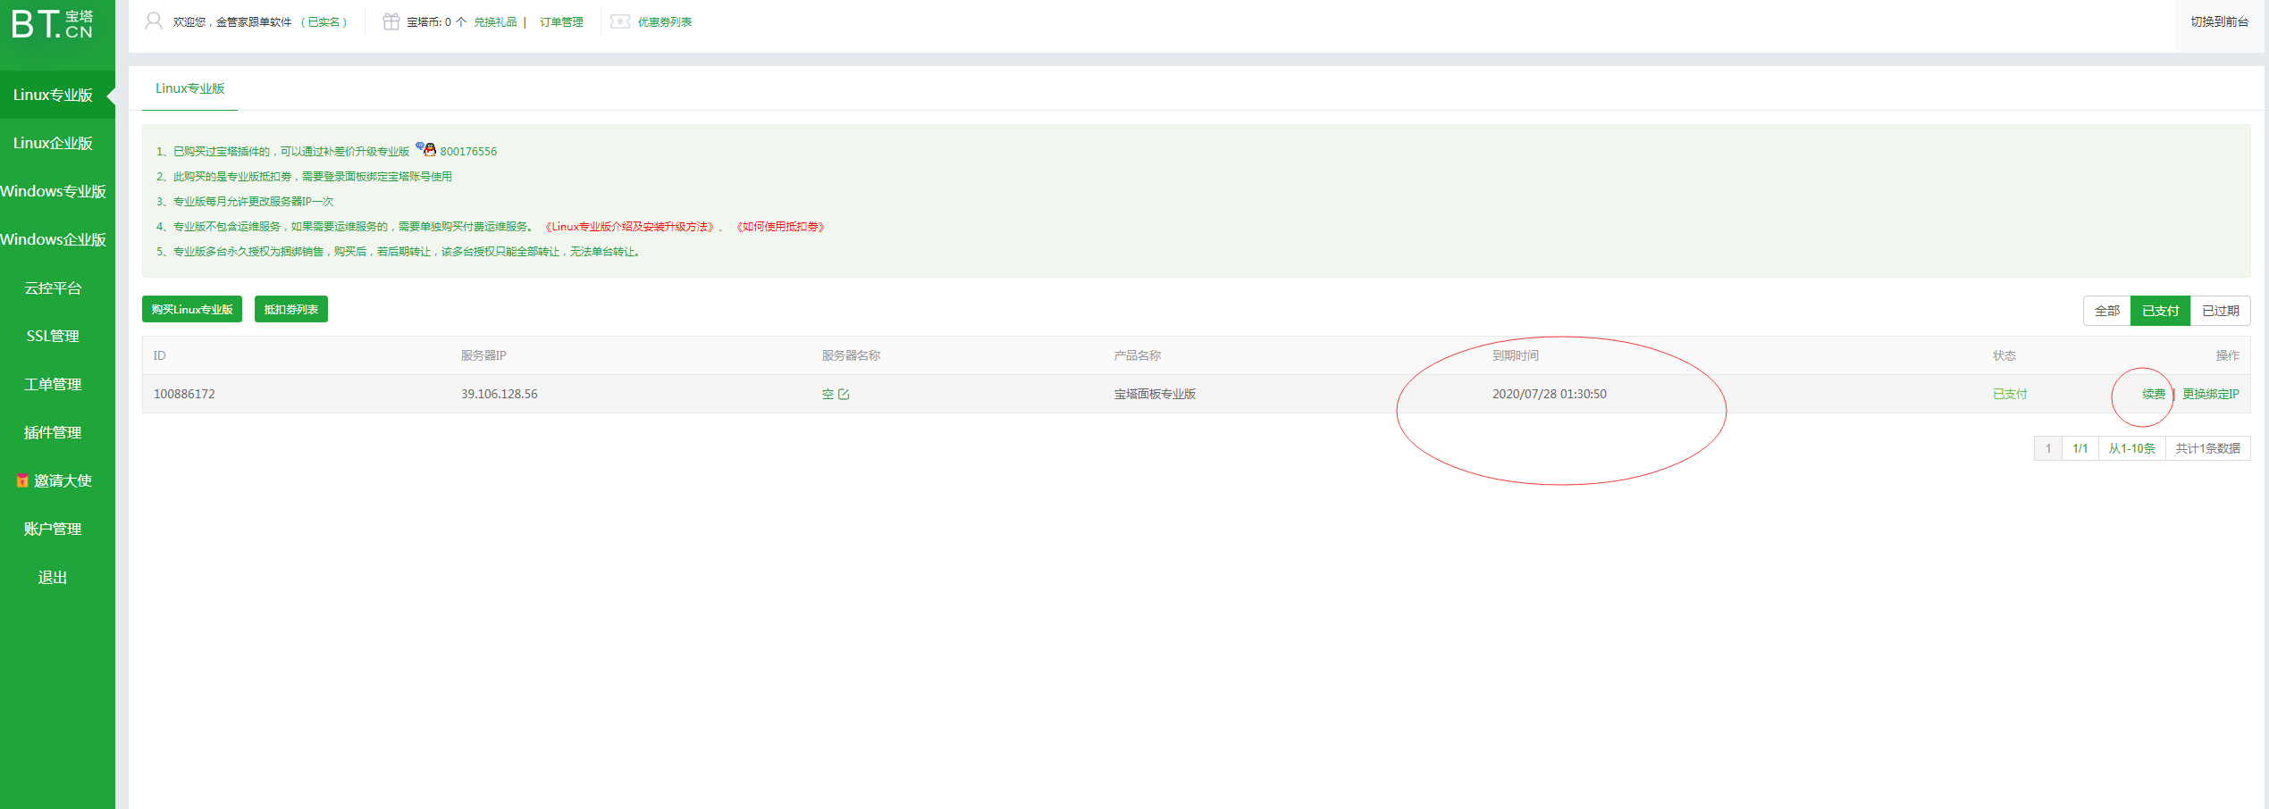Screen dimensions: 2269x809
Task: Click 购买Linux专业版 button
Action: click(192, 309)
